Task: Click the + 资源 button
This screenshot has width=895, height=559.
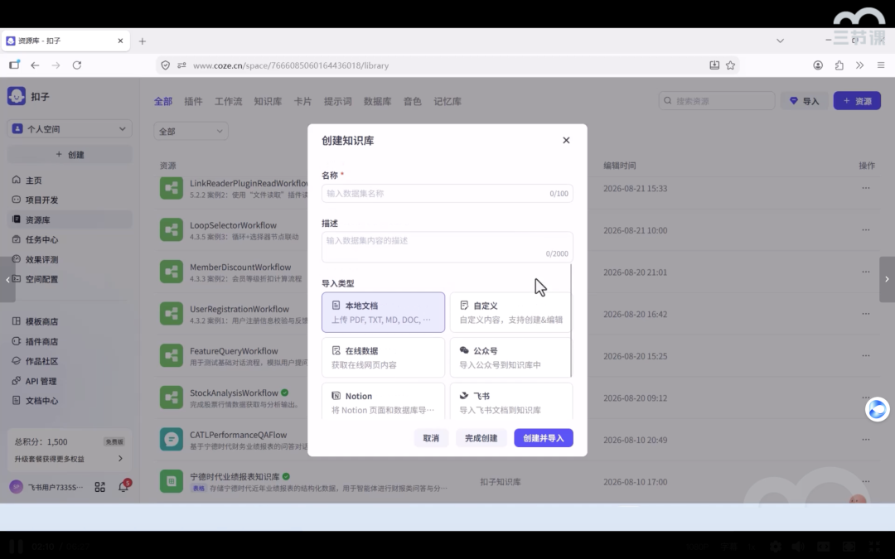Action: pyautogui.click(x=857, y=101)
